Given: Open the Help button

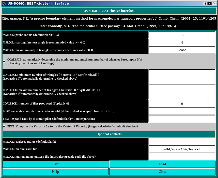Looking at the screenshot, I should [56, 172].
